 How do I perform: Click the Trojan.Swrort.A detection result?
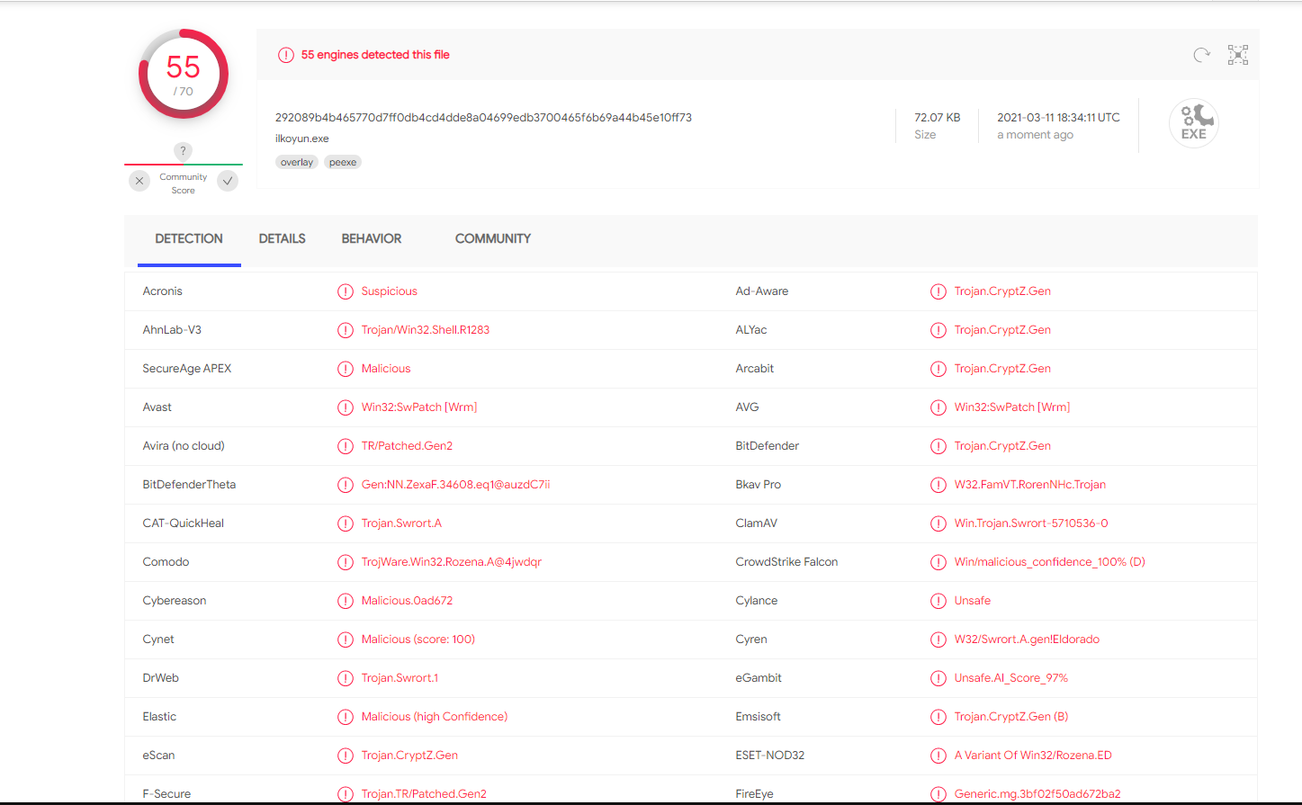401,523
